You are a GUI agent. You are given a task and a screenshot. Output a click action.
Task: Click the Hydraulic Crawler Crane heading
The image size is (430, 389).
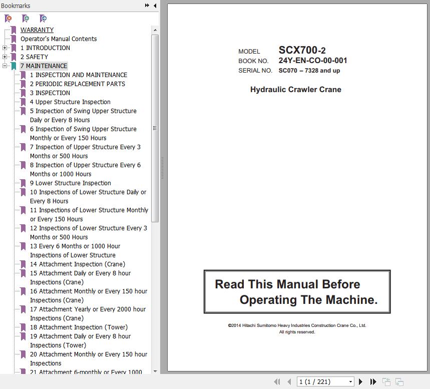(296, 90)
